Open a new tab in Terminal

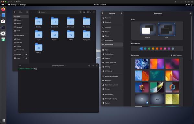coord(89,66)
